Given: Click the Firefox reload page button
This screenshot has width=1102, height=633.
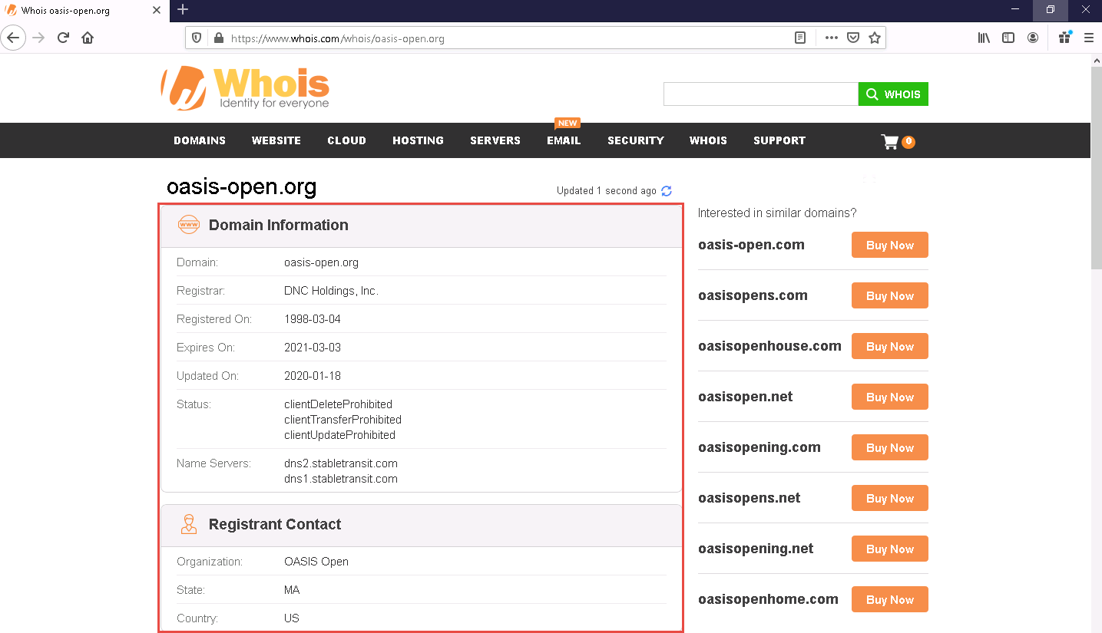Looking at the screenshot, I should [64, 38].
